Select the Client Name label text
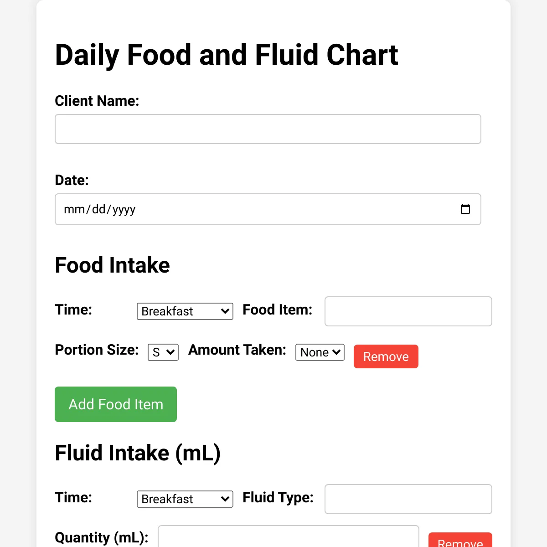This screenshot has height=547, width=547. tap(97, 101)
